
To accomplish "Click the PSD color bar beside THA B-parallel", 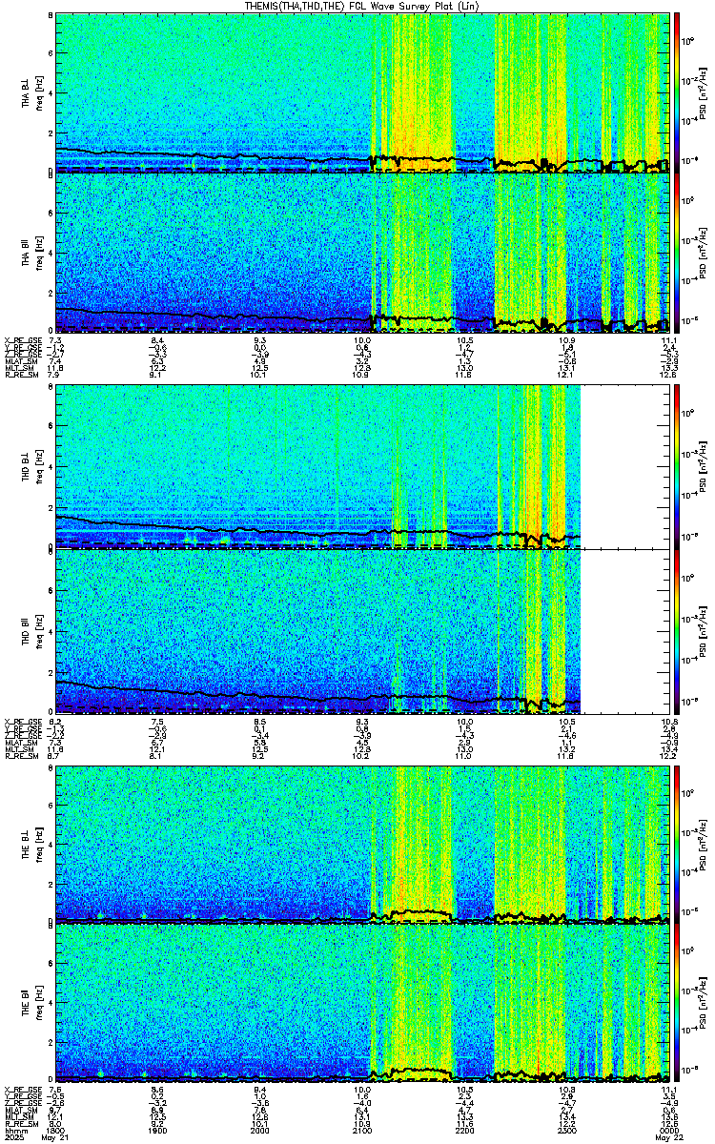I will 677,253.
